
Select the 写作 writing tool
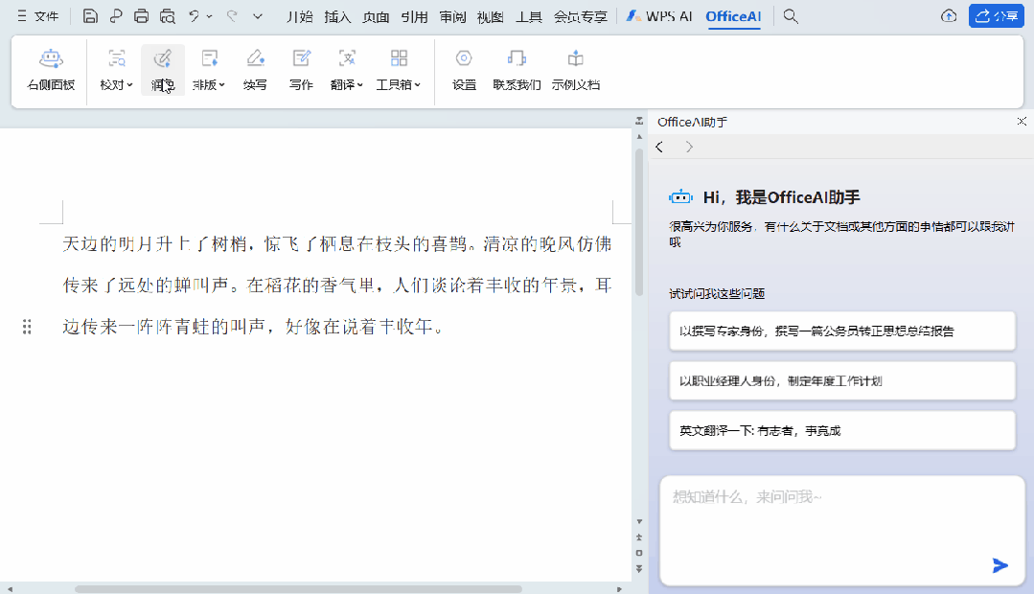(x=301, y=68)
